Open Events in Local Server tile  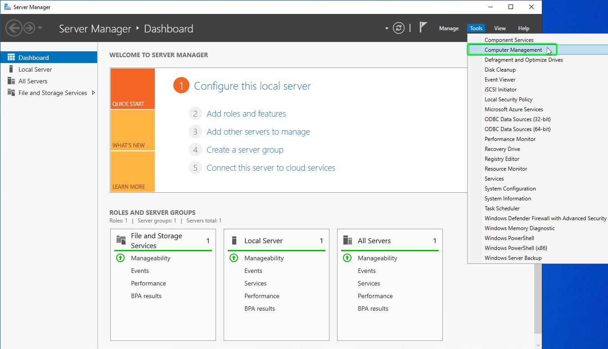point(253,271)
